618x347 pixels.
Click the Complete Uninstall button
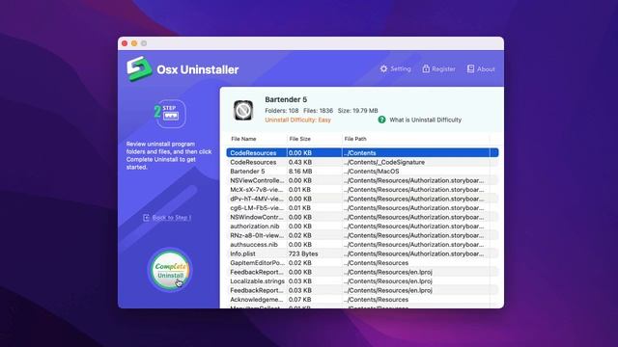click(170, 270)
